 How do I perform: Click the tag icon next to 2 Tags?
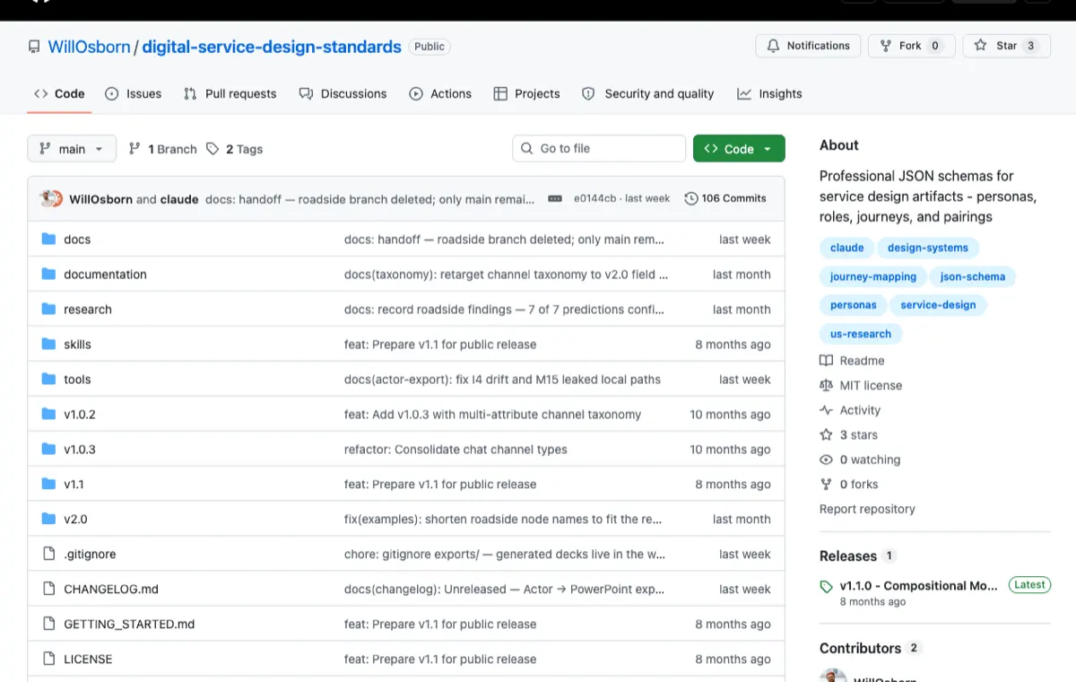[213, 149]
